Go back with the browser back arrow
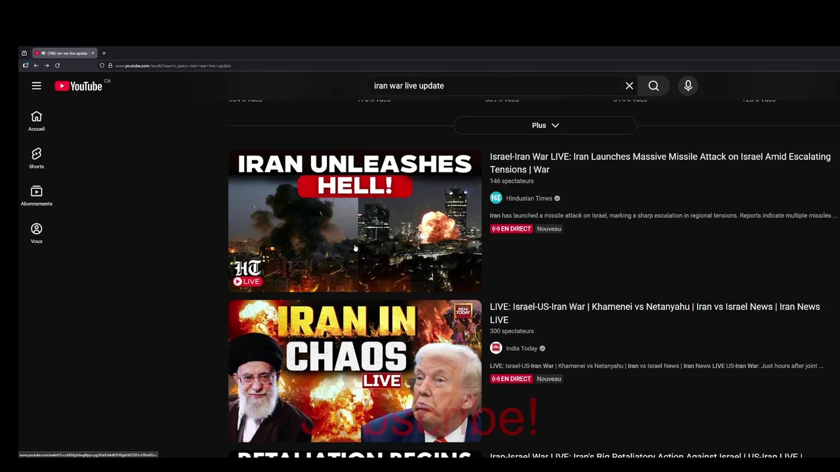 coord(36,66)
